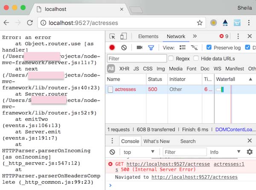
Task: Open the console context 'top' dropdown
Action: [139, 152]
